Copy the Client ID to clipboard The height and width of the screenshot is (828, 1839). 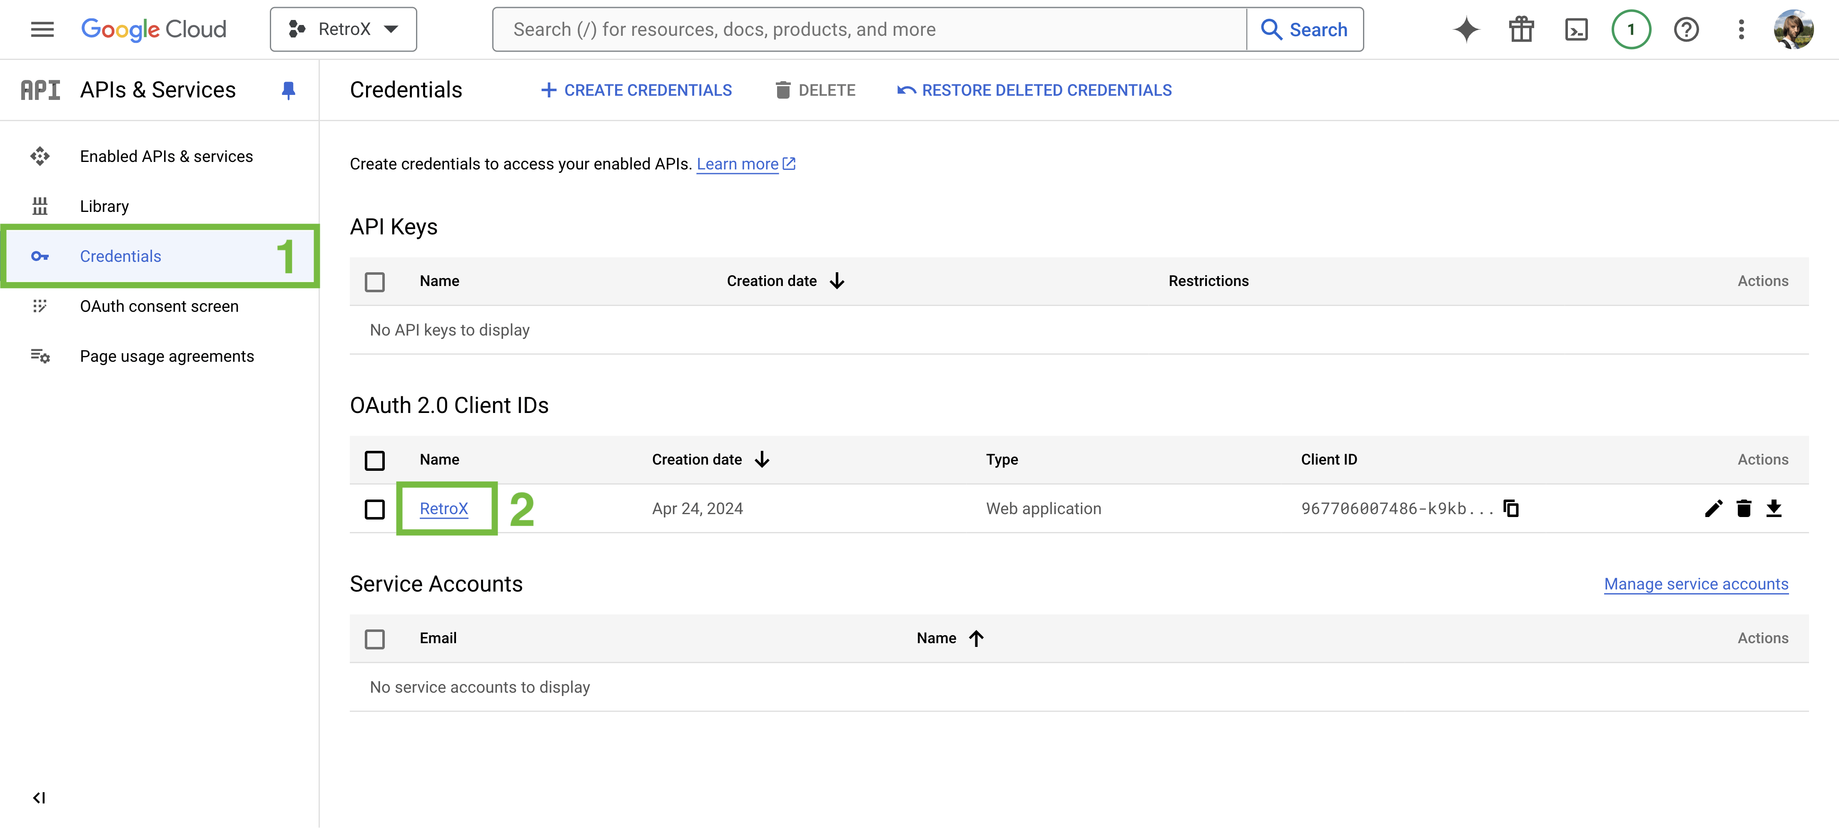coord(1510,508)
